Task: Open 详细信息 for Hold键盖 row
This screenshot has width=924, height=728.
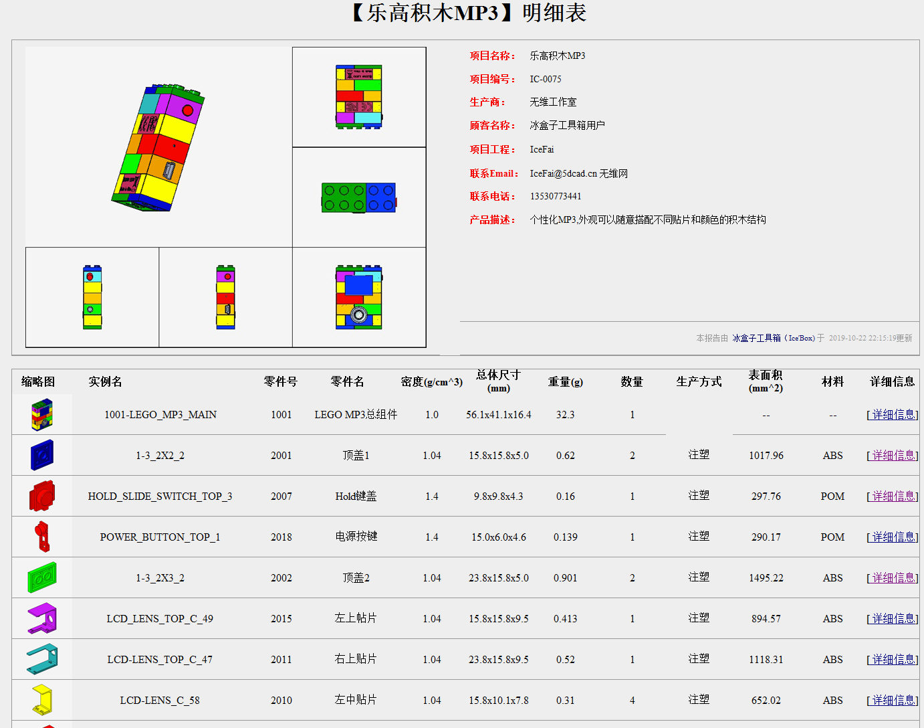Action: tap(893, 496)
